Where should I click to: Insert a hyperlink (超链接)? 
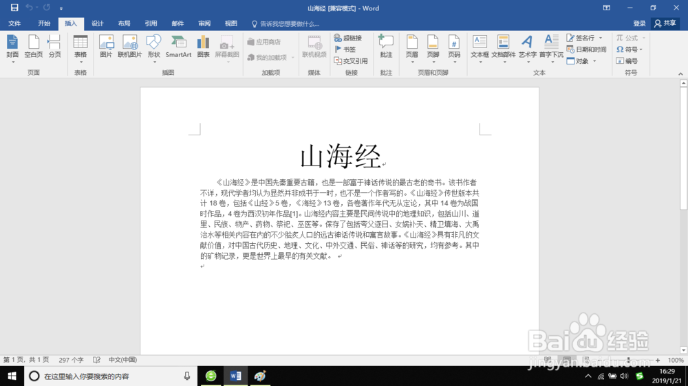[348, 38]
